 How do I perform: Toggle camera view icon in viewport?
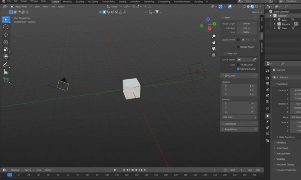[x=213, y=49]
